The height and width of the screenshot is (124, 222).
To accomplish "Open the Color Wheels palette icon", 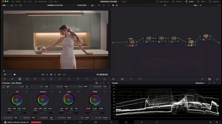I will pos(20,79).
